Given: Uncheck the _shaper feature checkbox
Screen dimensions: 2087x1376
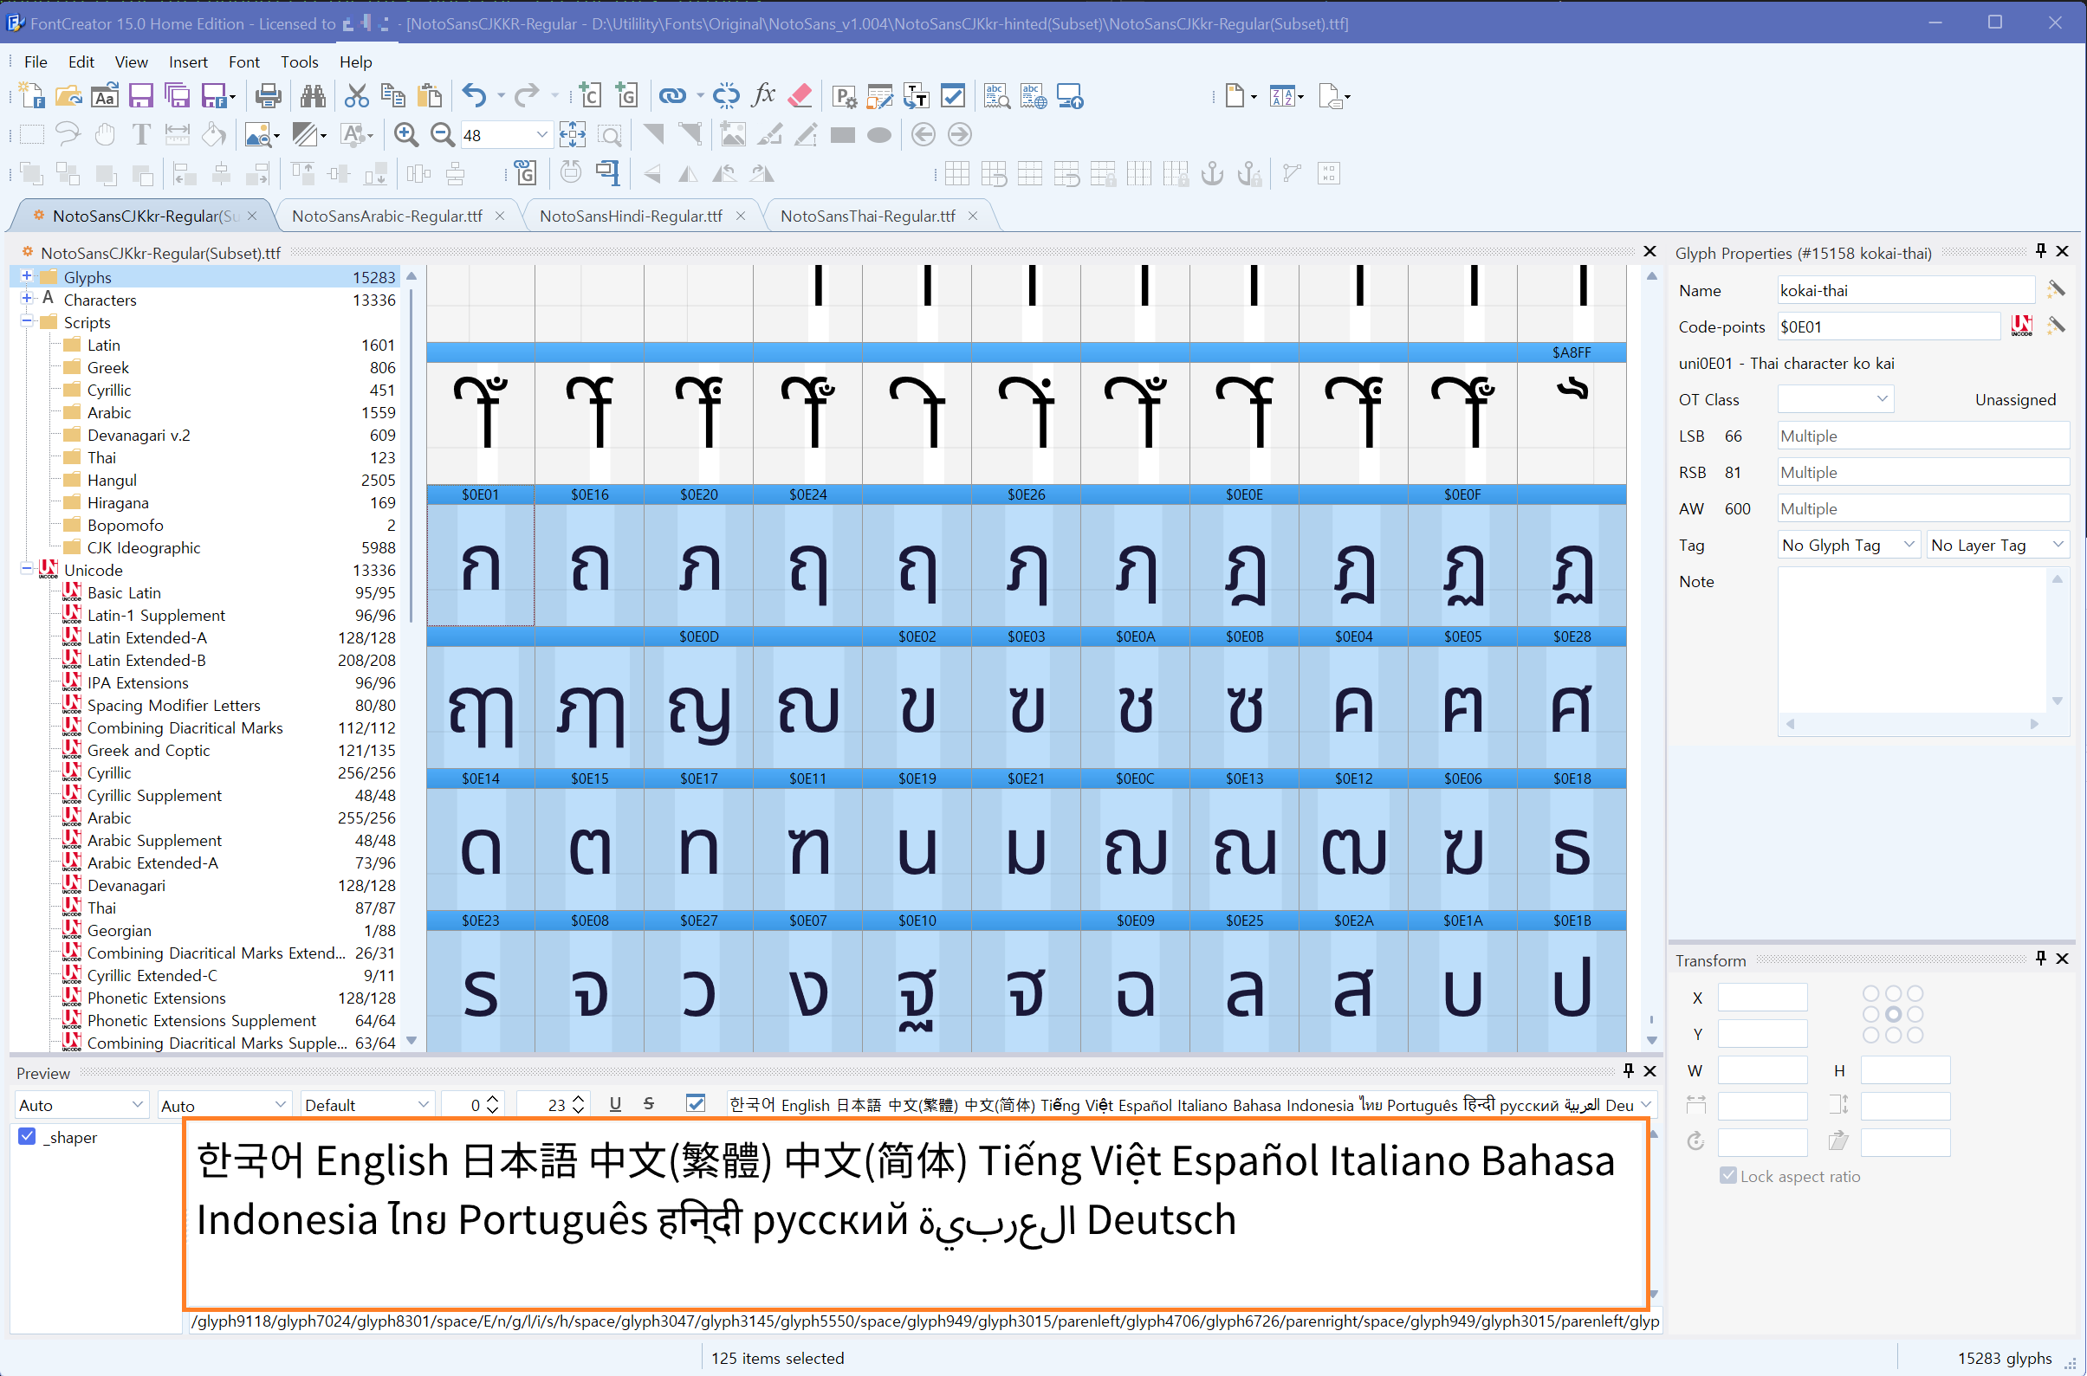Looking at the screenshot, I should 28,1136.
